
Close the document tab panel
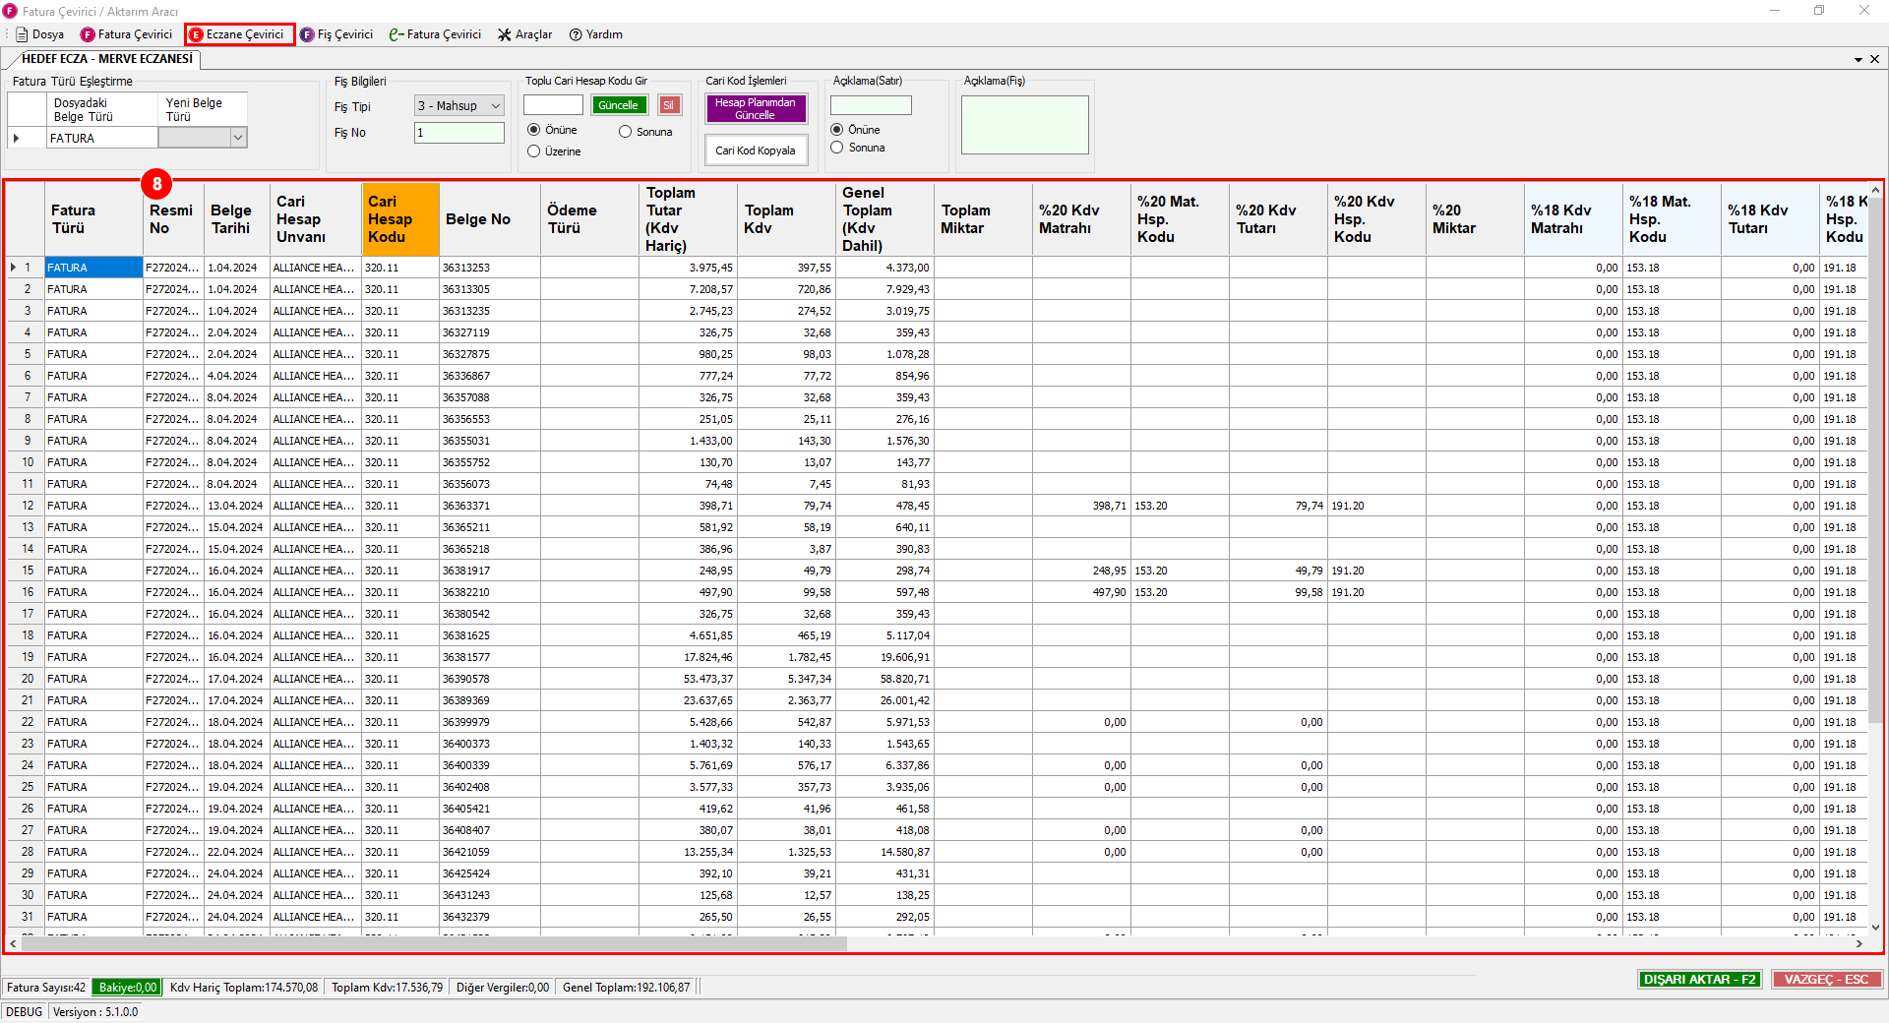[x=1874, y=59]
